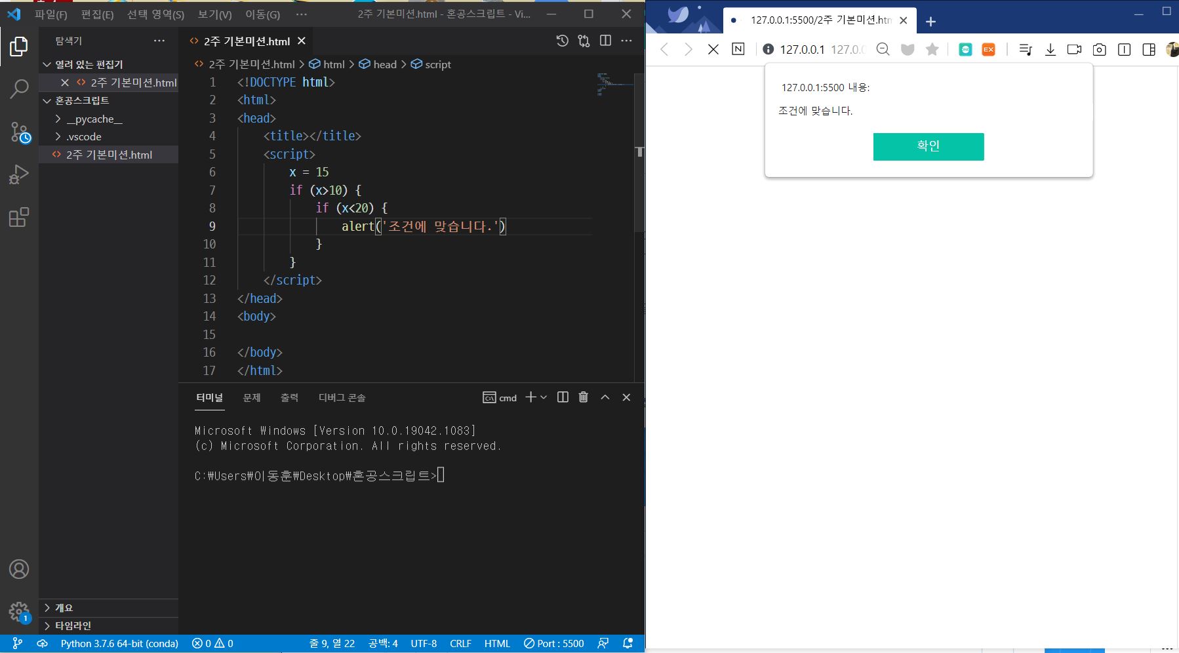Change language mode via HTML status item
Viewport: 1179px width, 653px height.
[497, 644]
